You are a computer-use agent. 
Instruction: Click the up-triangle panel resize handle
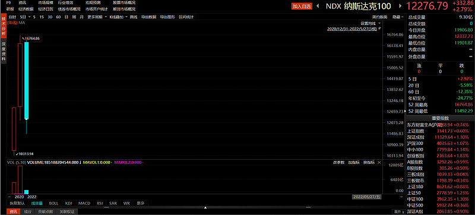click(x=205, y=208)
